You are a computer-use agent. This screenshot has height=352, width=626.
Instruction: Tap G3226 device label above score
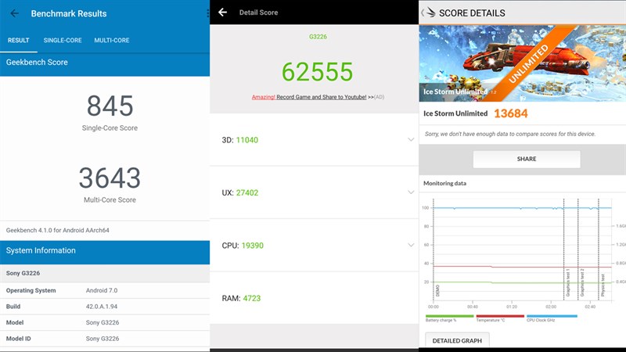(318, 37)
